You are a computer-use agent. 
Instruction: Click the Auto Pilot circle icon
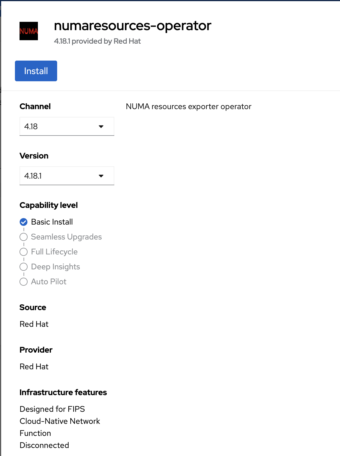point(24,282)
